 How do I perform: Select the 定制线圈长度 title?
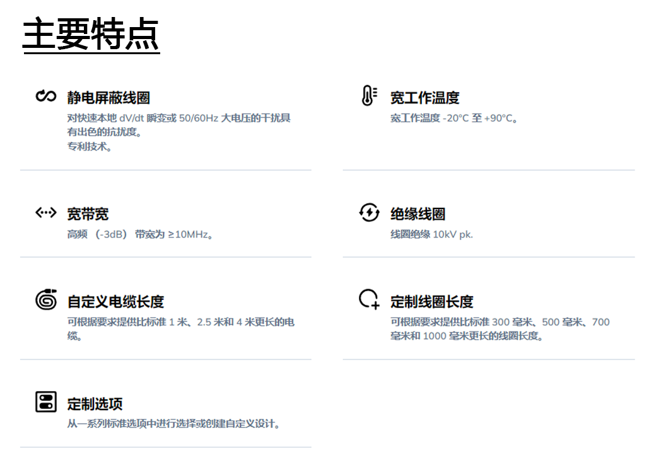pyautogui.click(x=431, y=301)
